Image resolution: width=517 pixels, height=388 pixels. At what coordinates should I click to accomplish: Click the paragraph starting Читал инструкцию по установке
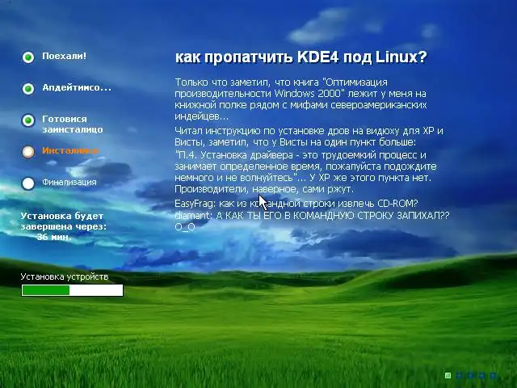coord(309,137)
